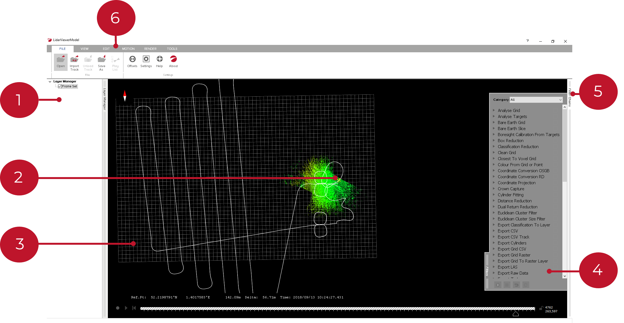Viewport: 624px width, 323px height.
Task: Click the record dot on timeline
Action: click(x=118, y=308)
